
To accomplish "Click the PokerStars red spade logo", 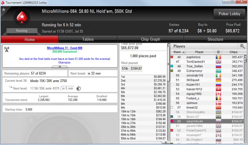I will (22, 17).
